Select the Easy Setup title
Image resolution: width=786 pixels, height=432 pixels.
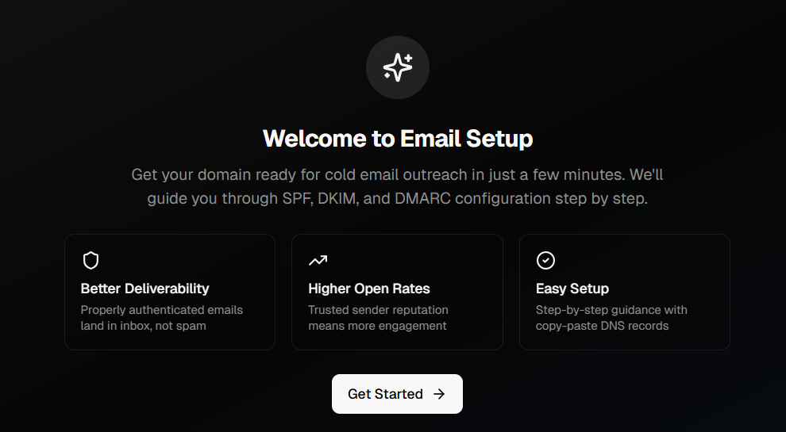pyautogui.click(x=572, y=289)
